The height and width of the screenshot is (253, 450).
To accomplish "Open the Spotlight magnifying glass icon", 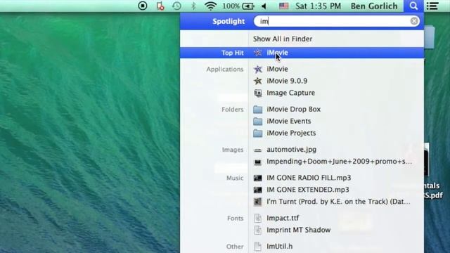I will pyautogui.click(x=413, y=6).
